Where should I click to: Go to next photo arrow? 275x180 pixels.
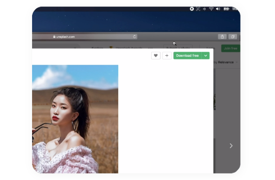pyautogui.click(x=231, y=146)
